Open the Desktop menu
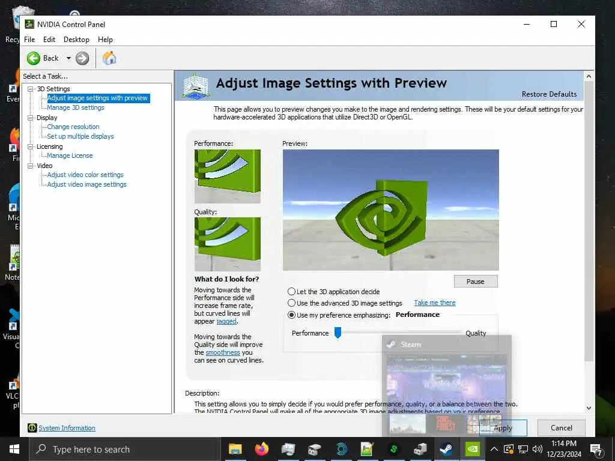615x461 pixels. [x=76, y=40]
